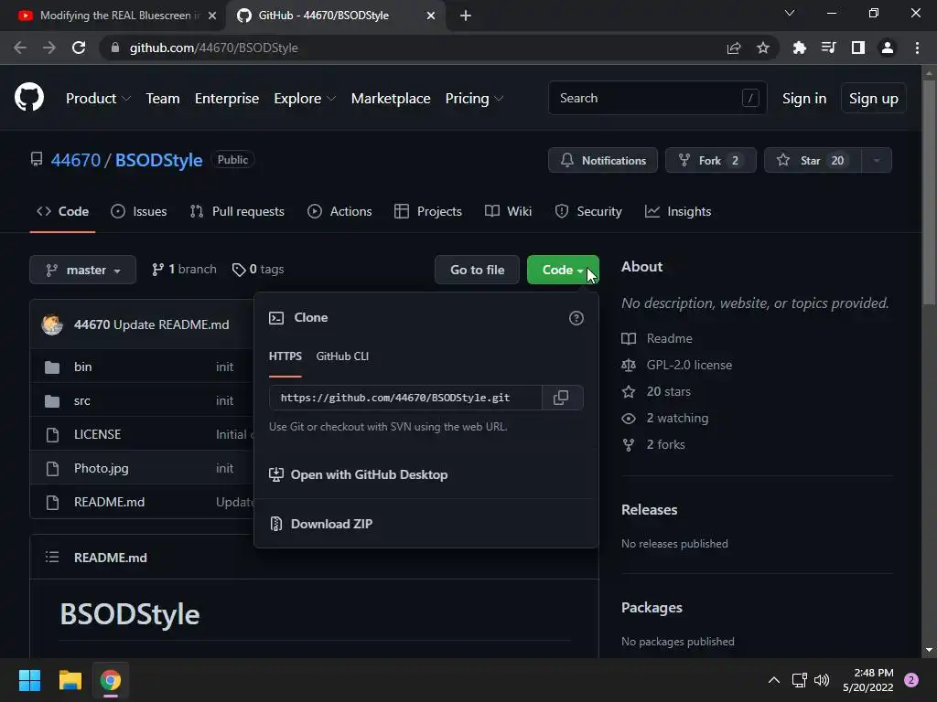Open the volume control in system tray
This screenshot has height=702, width=937.
point(823,680)
